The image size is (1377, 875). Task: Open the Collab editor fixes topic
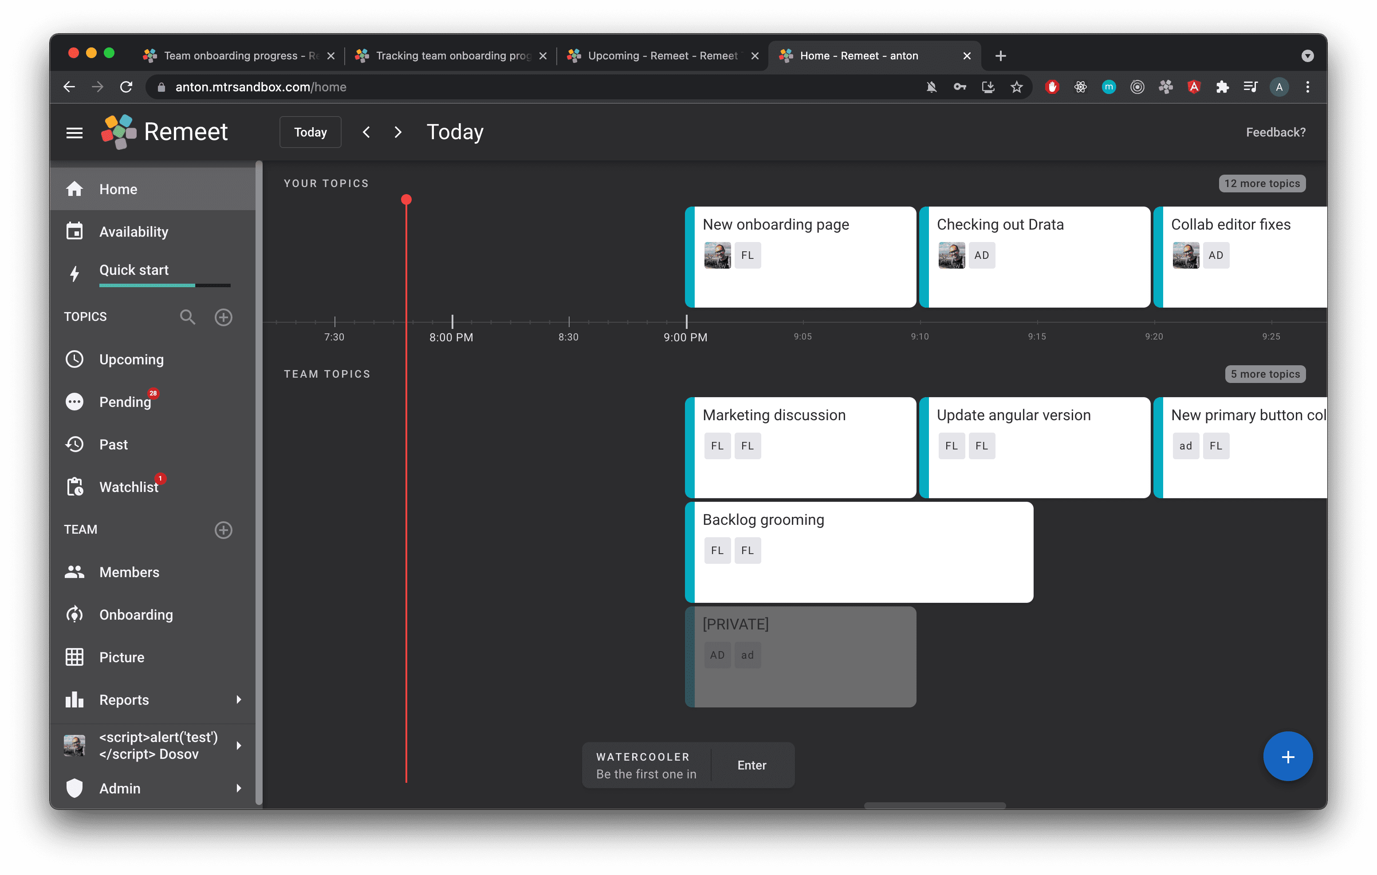(x=1240, y=257)
